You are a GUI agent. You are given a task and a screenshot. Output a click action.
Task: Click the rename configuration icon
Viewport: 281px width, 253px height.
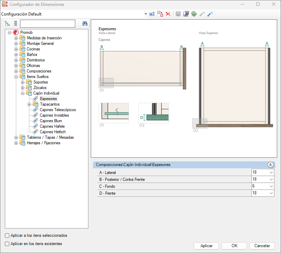152,14
